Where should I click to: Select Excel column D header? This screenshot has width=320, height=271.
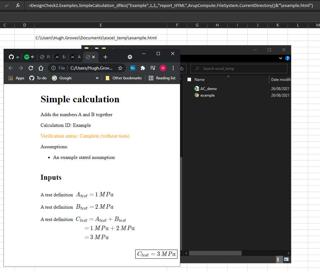(25, 25)
